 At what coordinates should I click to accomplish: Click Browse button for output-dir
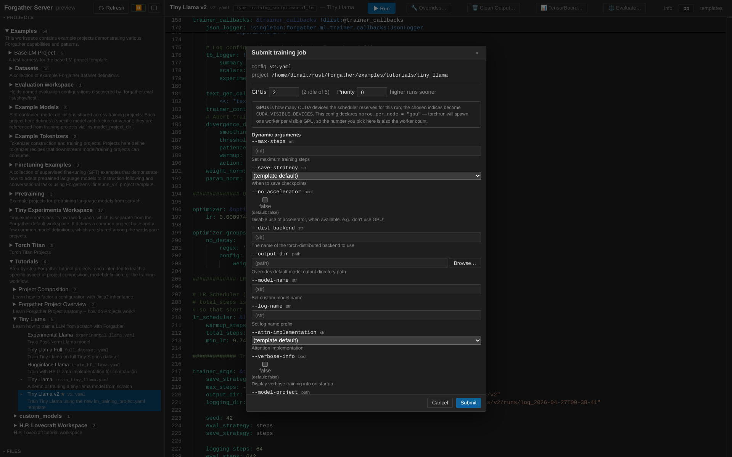coord(465,263)
